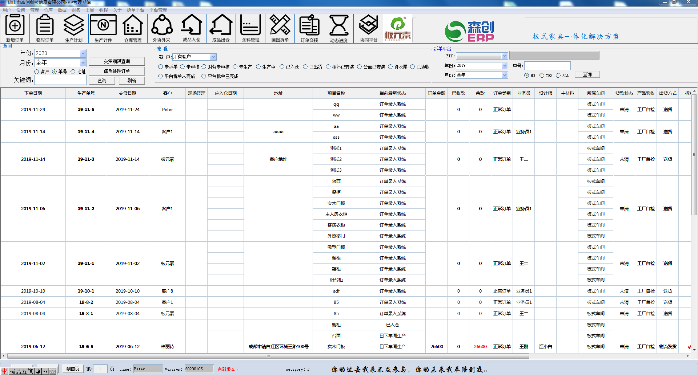Select the 未拆单 status radio button

(x=160, y=67)
